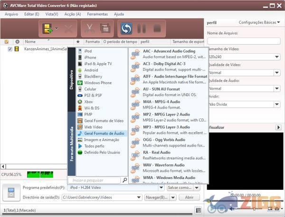The width and height of the screenshot is (285, 217).
Task: Click the scissors clip tool icon
Action: [89, 29]
